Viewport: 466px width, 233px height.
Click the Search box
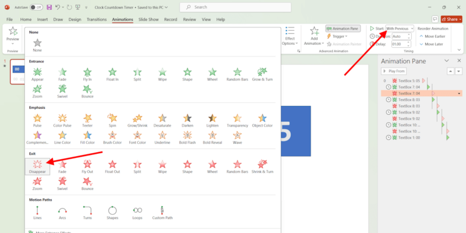pyautogui.click(x=235, y=7)
